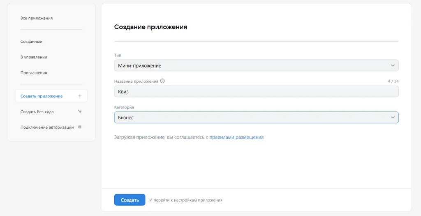
Task: Click the sparkle icon beside Создать без кода
Action: 80,111
